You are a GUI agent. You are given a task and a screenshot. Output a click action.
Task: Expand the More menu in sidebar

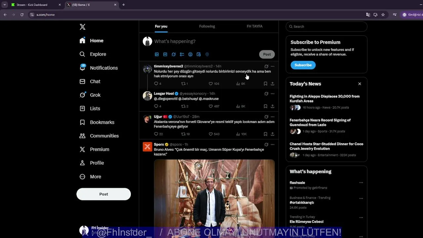(90, 177)
